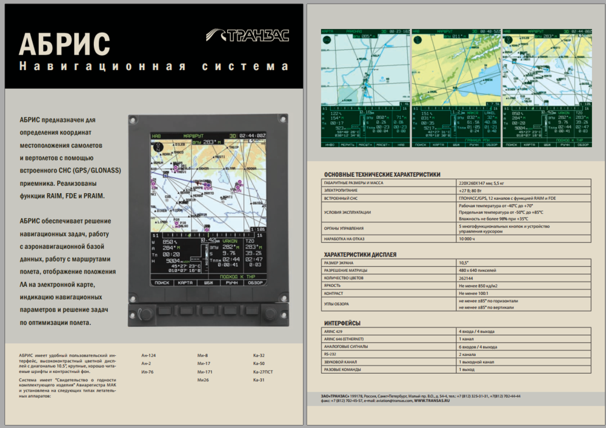Click the УГЛЫ ОБЗОРА row label
The width and height of the screenshot is (606, 428).
[x=336, y=304]
